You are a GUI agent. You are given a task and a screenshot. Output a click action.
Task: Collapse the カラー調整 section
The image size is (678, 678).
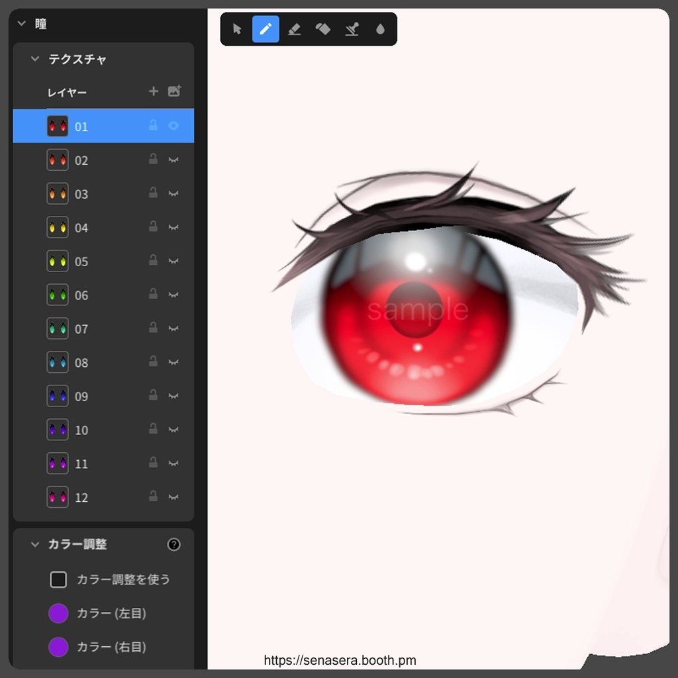tap(34, 544)
